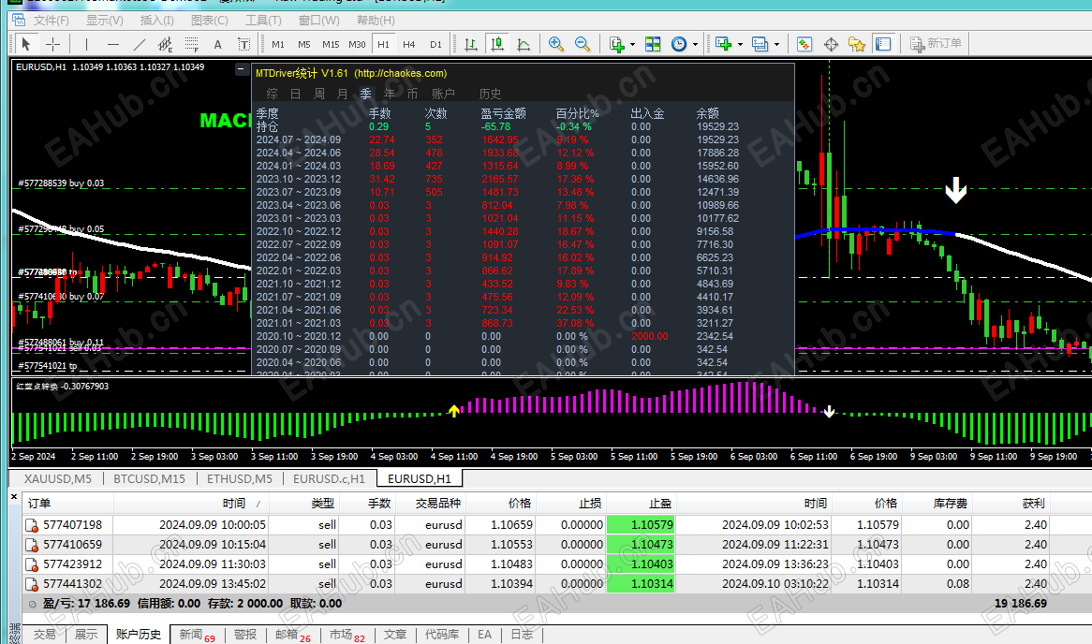Zoom in on the chart
The width and height of the screenshot is (1092, 644).
(556, 44)
